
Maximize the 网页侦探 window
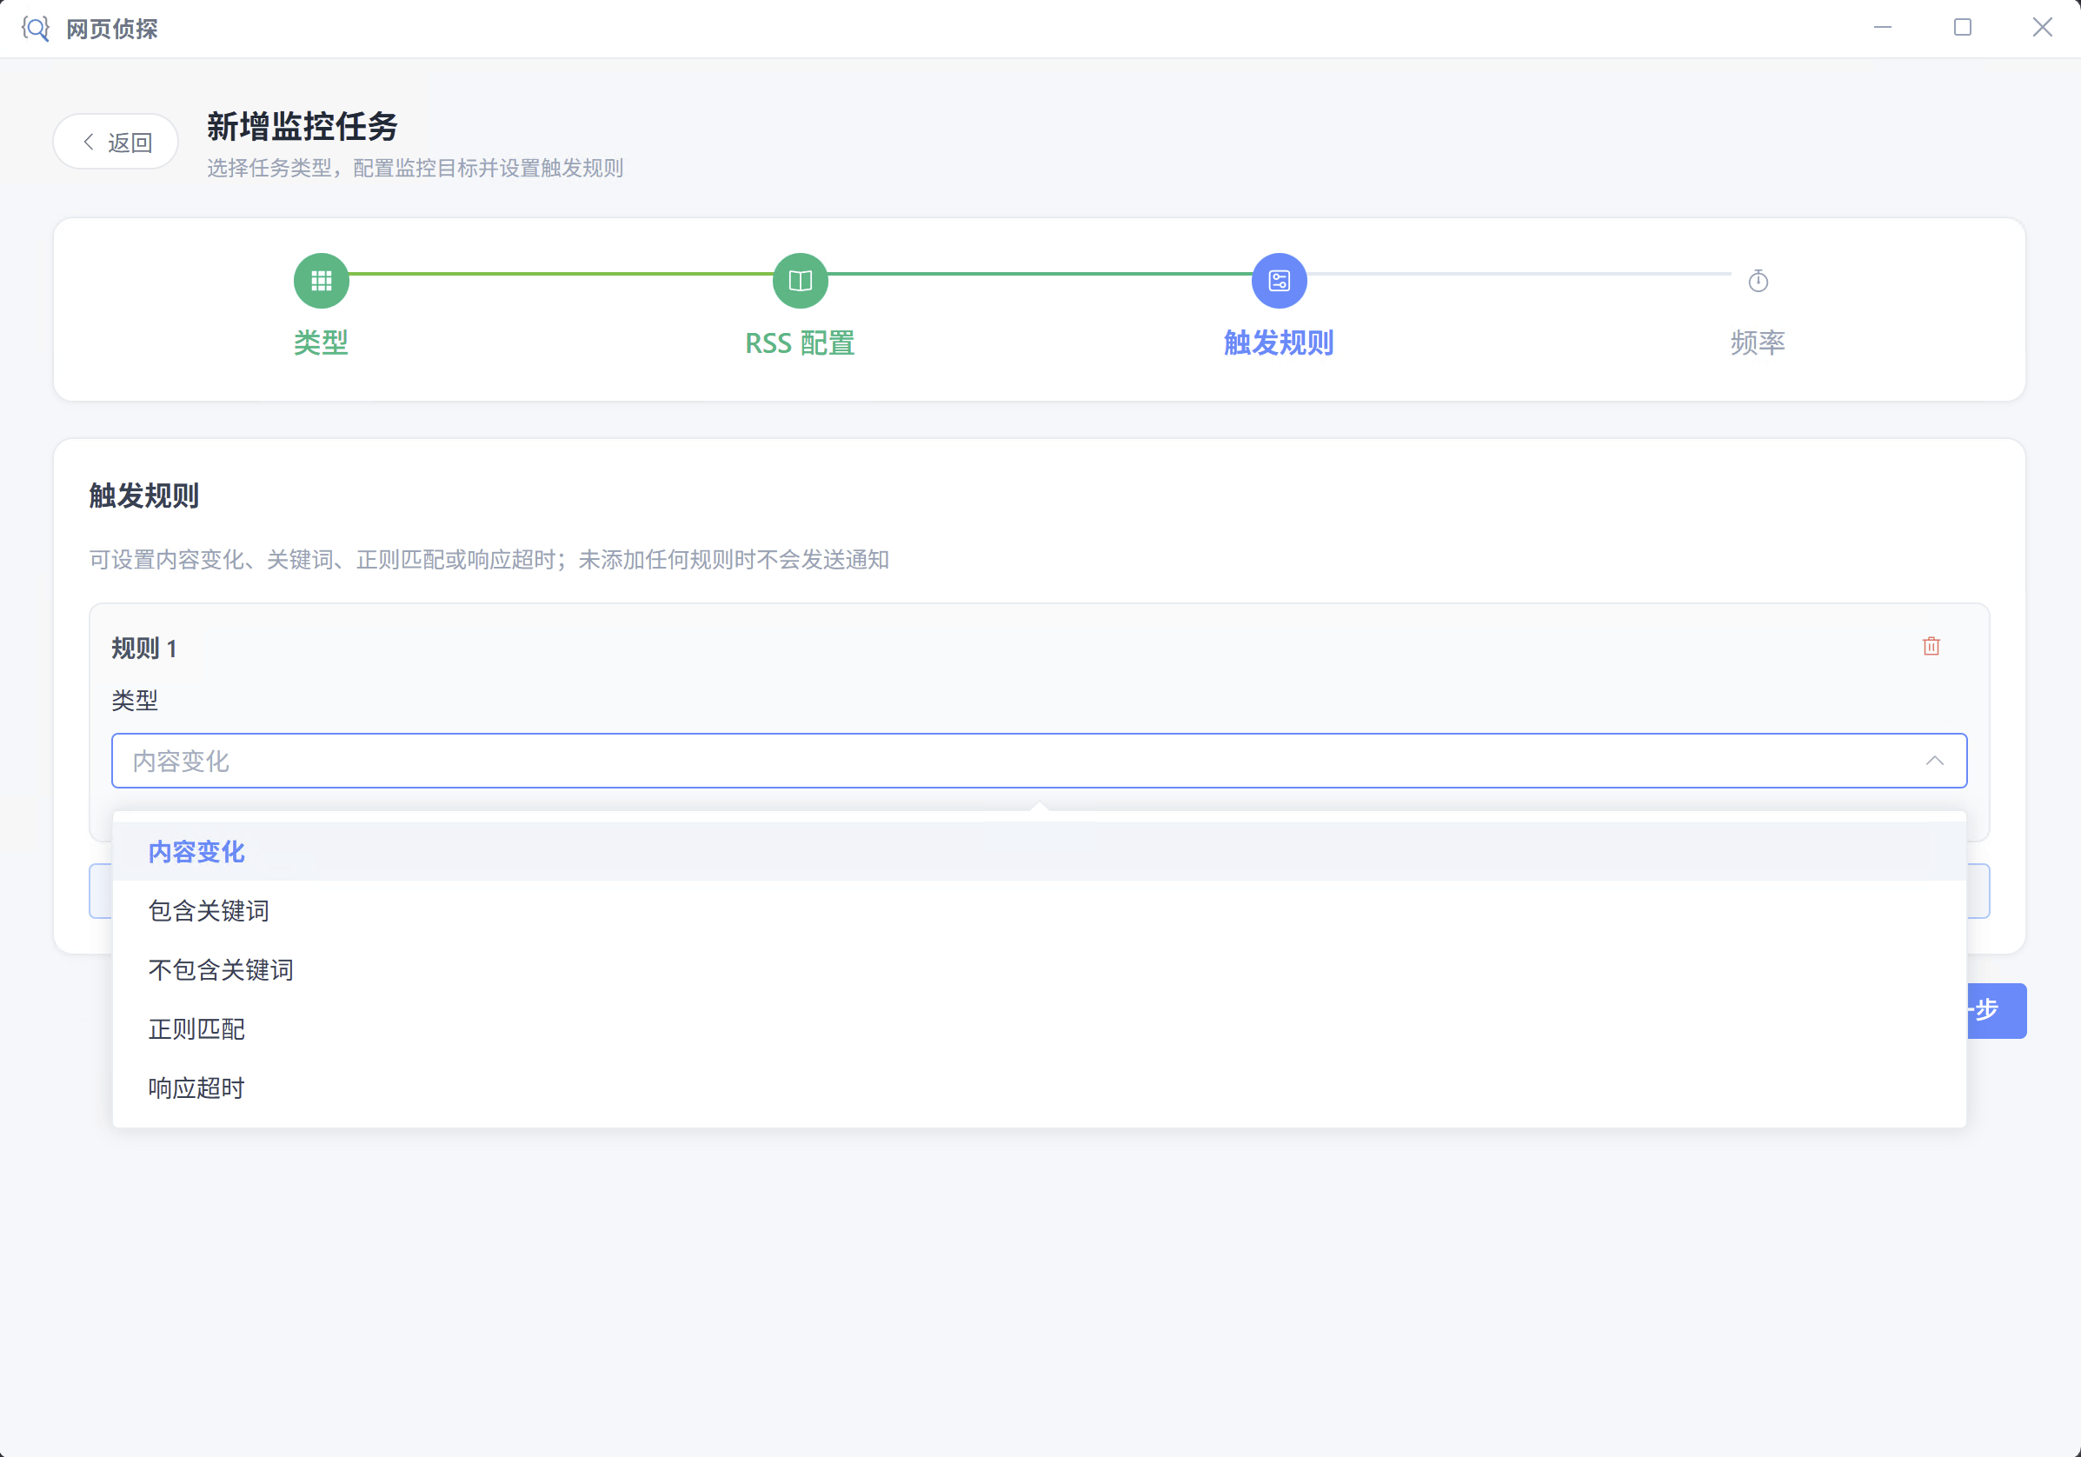click(x=1962, y=28)
